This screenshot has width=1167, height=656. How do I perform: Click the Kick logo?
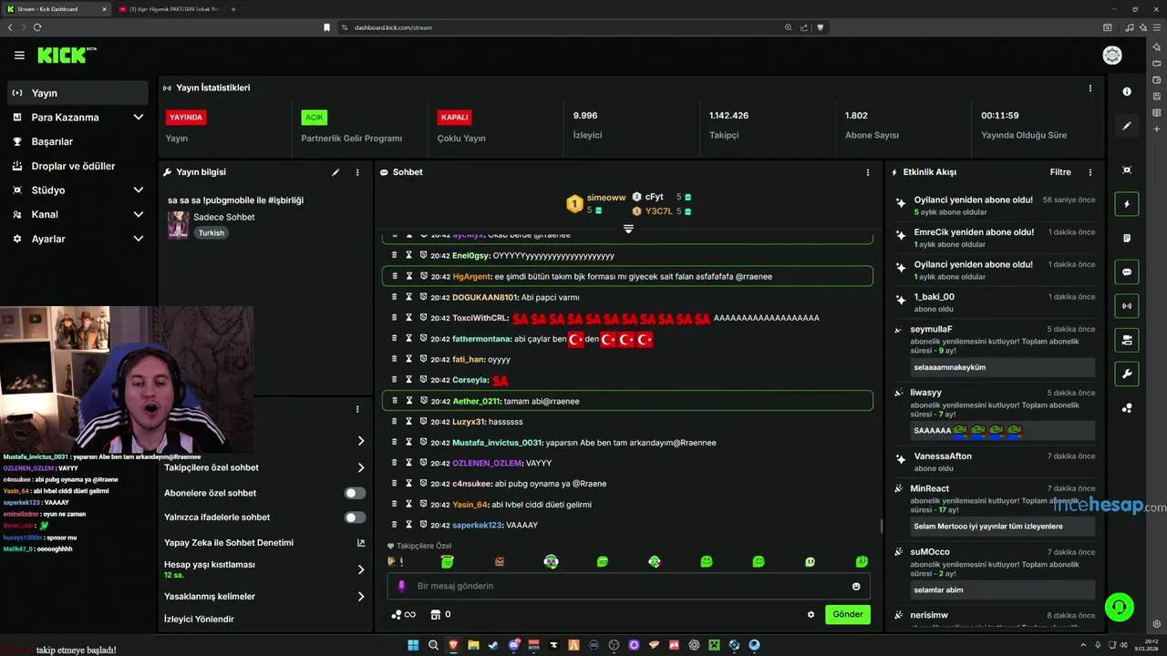pos(62,56)
